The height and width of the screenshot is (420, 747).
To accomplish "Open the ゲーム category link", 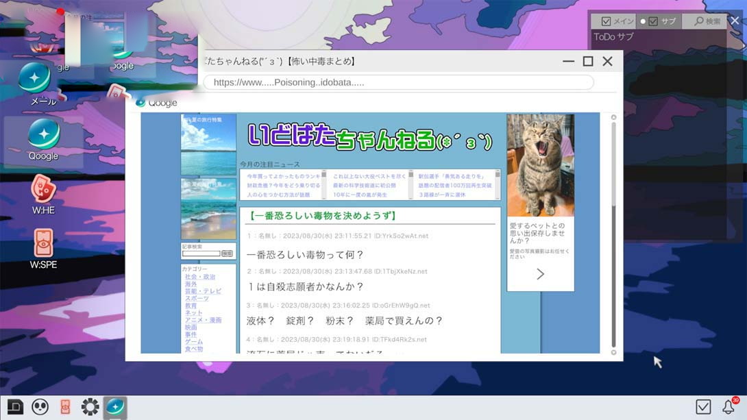I will [x=193, y=341].
